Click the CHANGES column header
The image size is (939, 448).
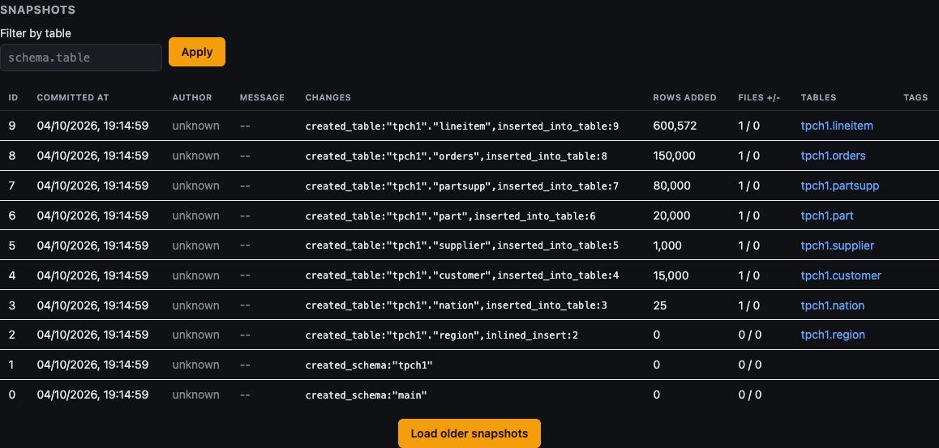pyautogui.click(x=328, y=97)
